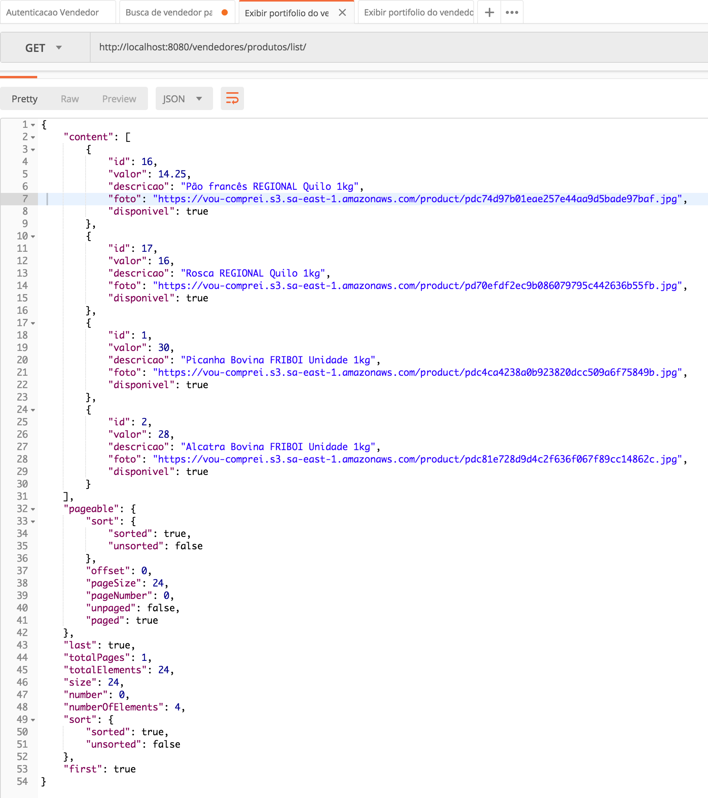Viewport: 708px width, 798px height.
Task: Click the "last" key on line 43
Action: [x=80, y=645]
